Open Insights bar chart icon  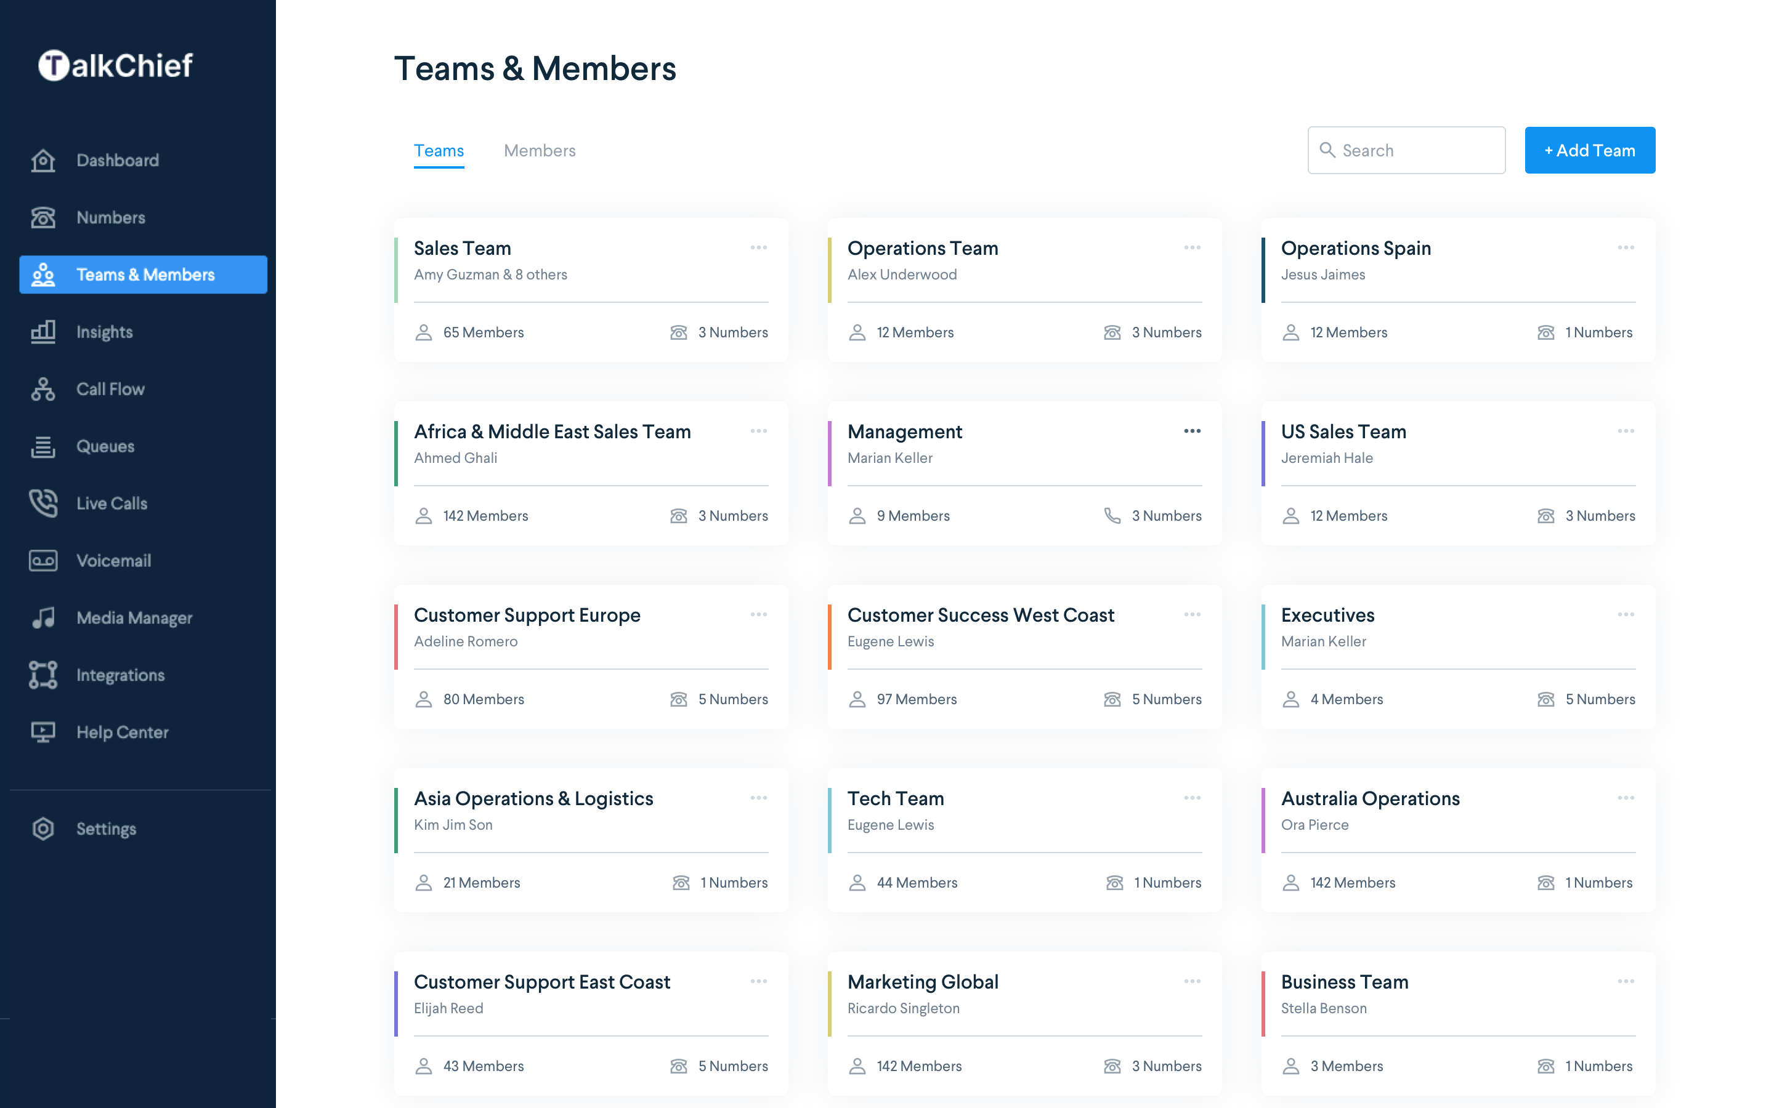point(43,332)
